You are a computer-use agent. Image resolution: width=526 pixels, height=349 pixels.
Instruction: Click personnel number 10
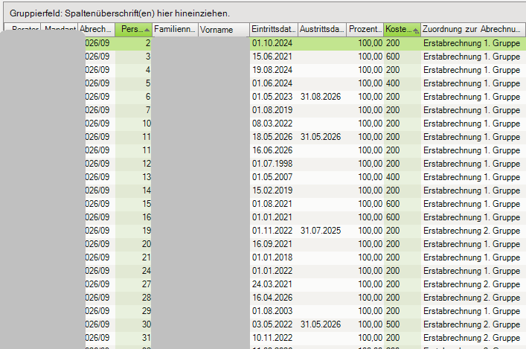(147, 124)
